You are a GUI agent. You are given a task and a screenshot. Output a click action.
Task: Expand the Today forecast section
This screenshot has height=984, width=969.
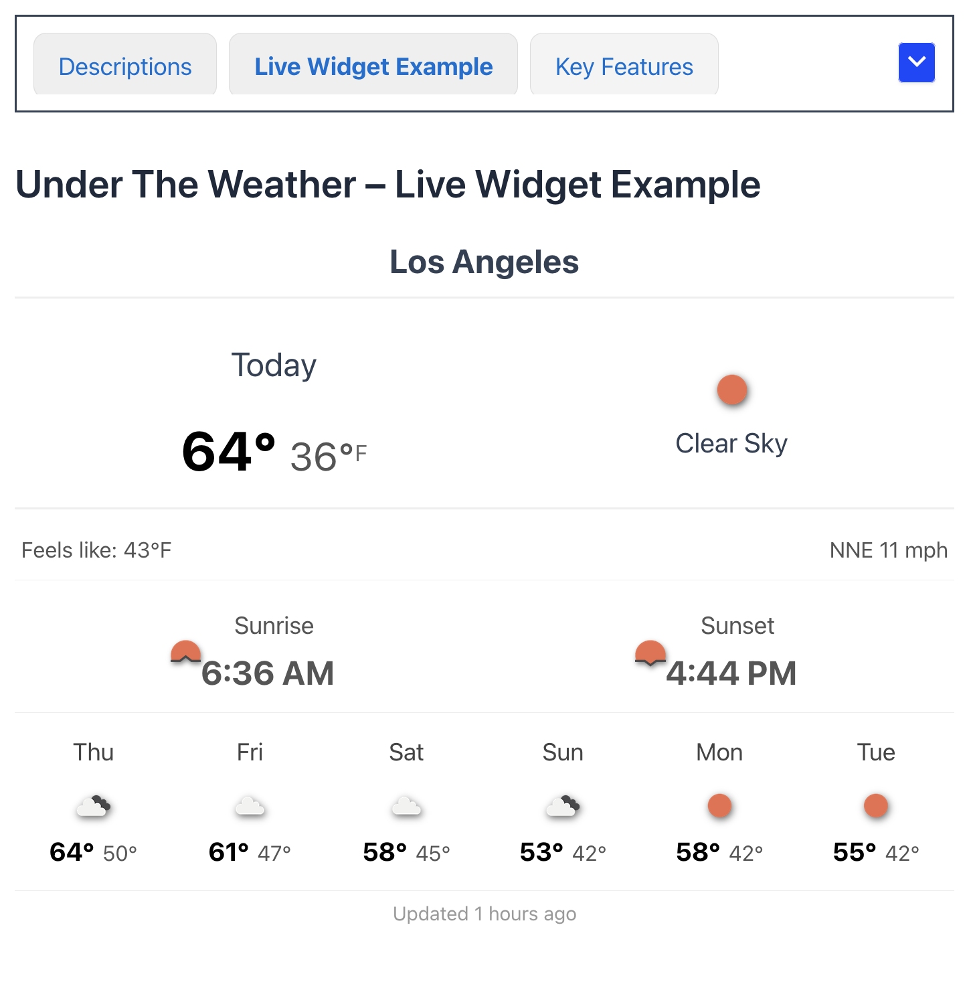(x=274, y=365)
